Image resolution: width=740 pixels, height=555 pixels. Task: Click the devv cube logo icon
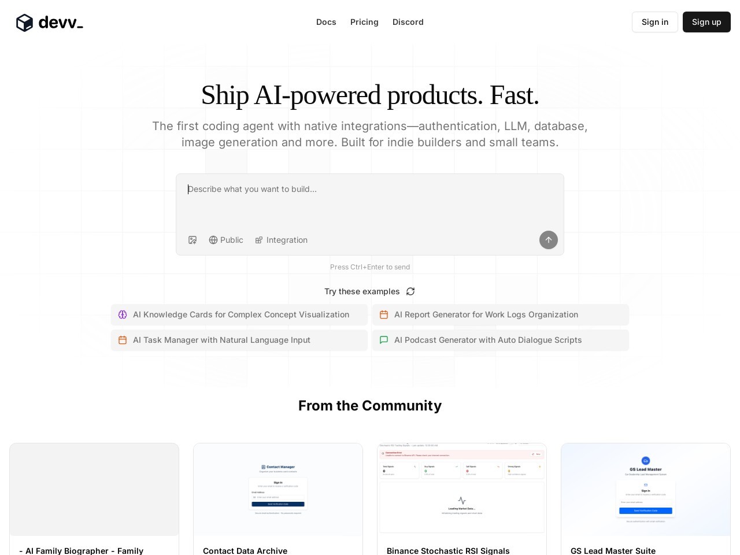[24, 23]
